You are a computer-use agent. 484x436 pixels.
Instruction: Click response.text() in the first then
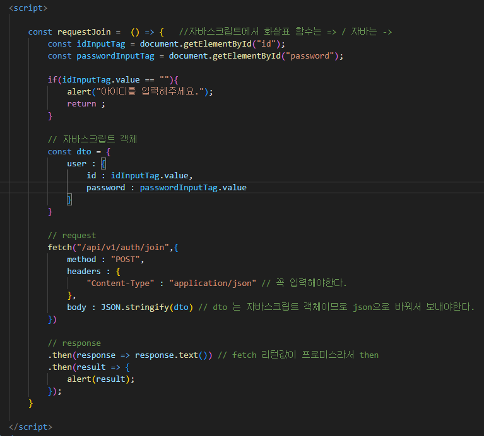[171, 355]
